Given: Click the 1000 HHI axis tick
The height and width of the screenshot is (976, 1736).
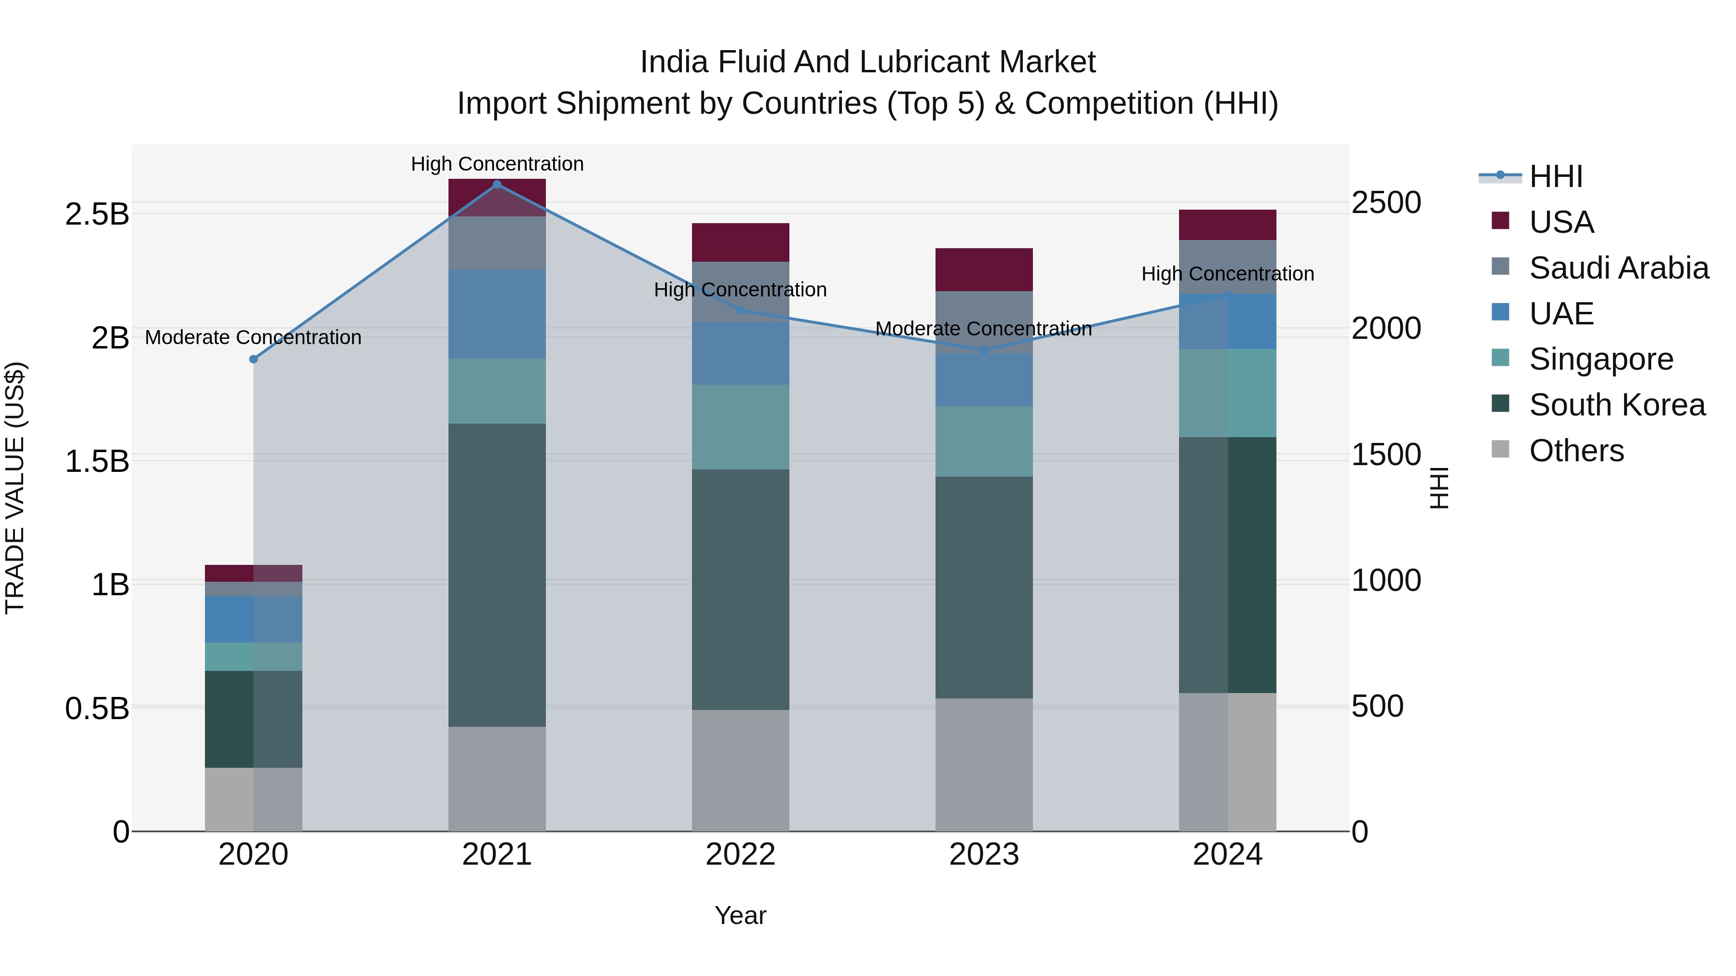Looking at the screenshot, I should coord(1386,581).
